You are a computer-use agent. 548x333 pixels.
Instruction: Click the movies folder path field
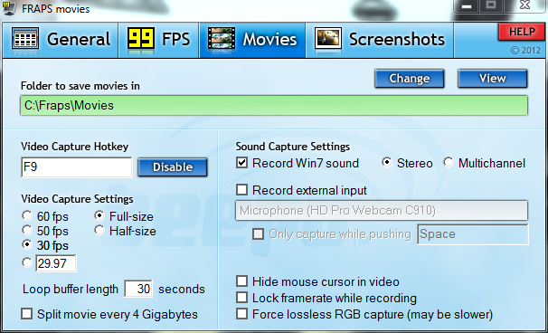tap(274, 106)
